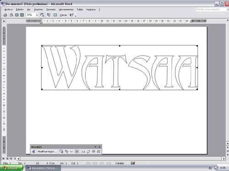Select the multiple pages view icon
Viewport: 229px width, 171px height.
22,15
